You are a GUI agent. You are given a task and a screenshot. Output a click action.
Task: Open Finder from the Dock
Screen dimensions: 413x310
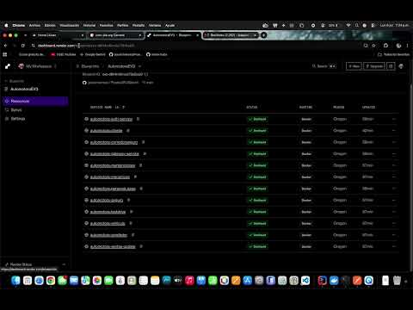coord(15,281)
